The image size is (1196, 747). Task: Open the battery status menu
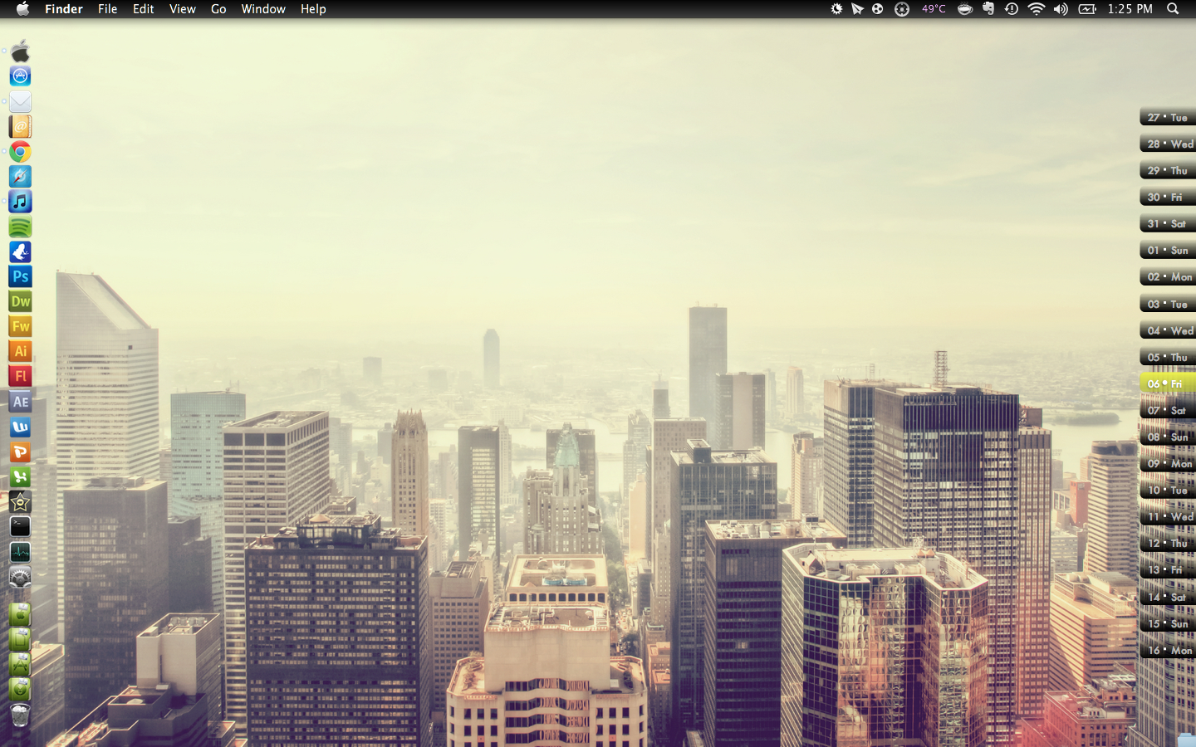pos(1087,9)
